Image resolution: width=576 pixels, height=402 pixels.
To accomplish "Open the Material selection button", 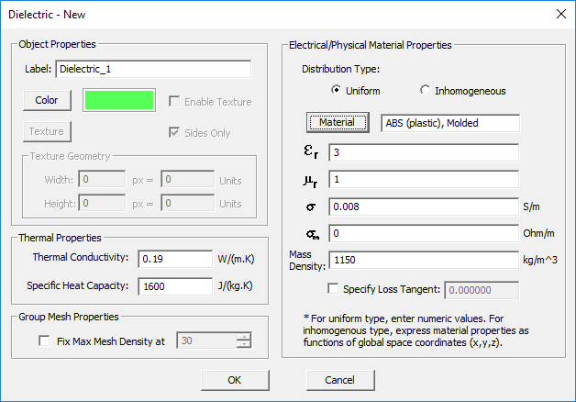I will click(337, 123).
